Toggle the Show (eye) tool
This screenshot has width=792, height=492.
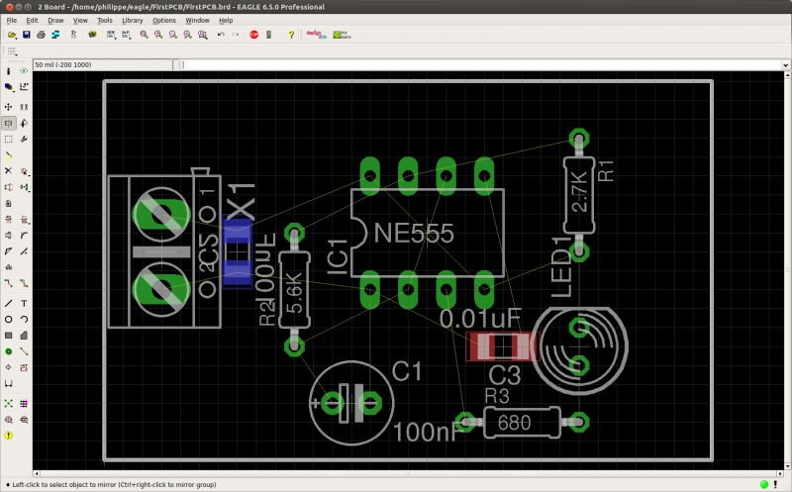point(25,71)
